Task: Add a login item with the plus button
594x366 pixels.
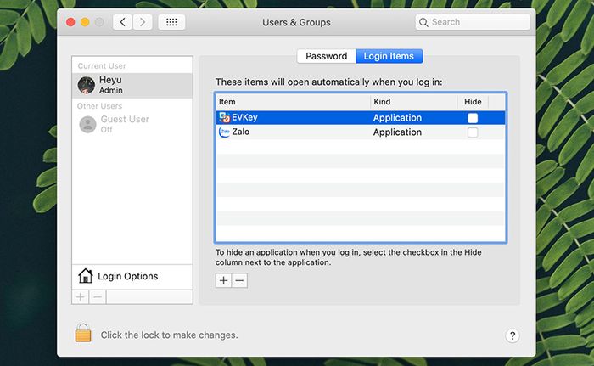Action: [223, 281]
